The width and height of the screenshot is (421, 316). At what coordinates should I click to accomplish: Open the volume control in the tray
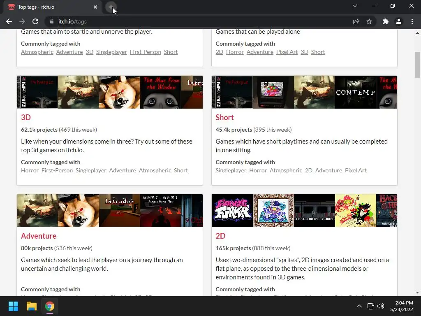tap(381, 306)
